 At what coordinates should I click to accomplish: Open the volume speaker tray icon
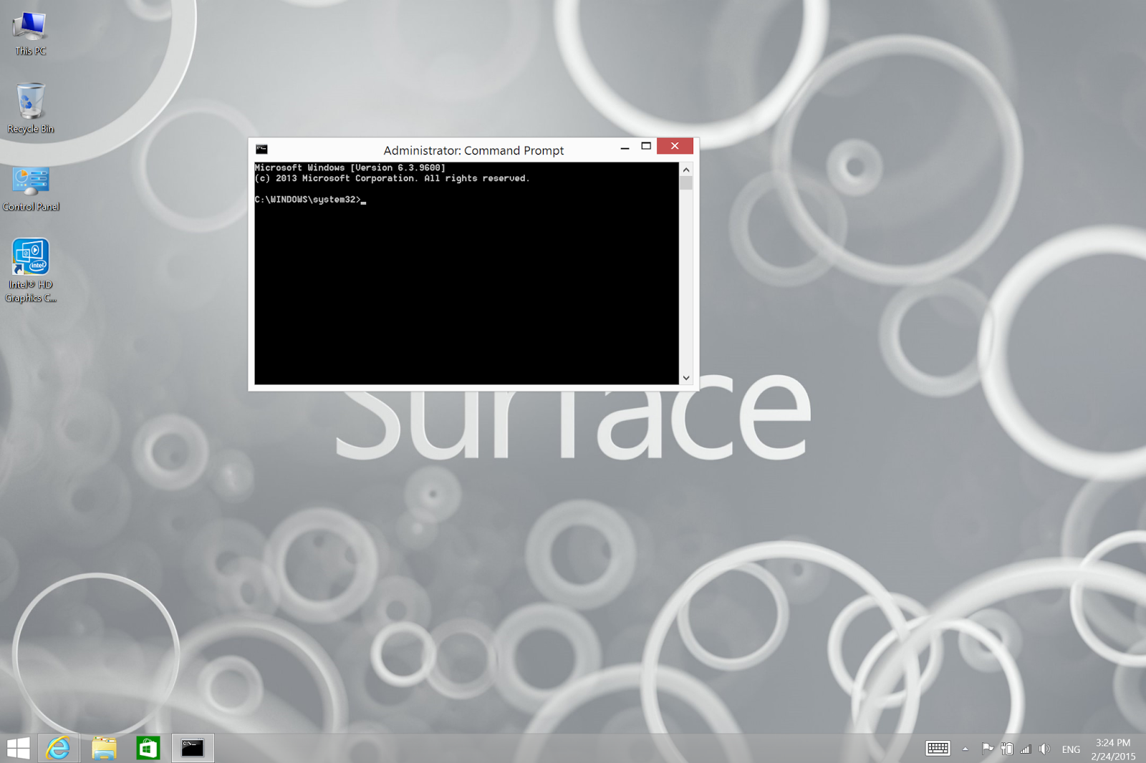click(x=1045, y=749)
